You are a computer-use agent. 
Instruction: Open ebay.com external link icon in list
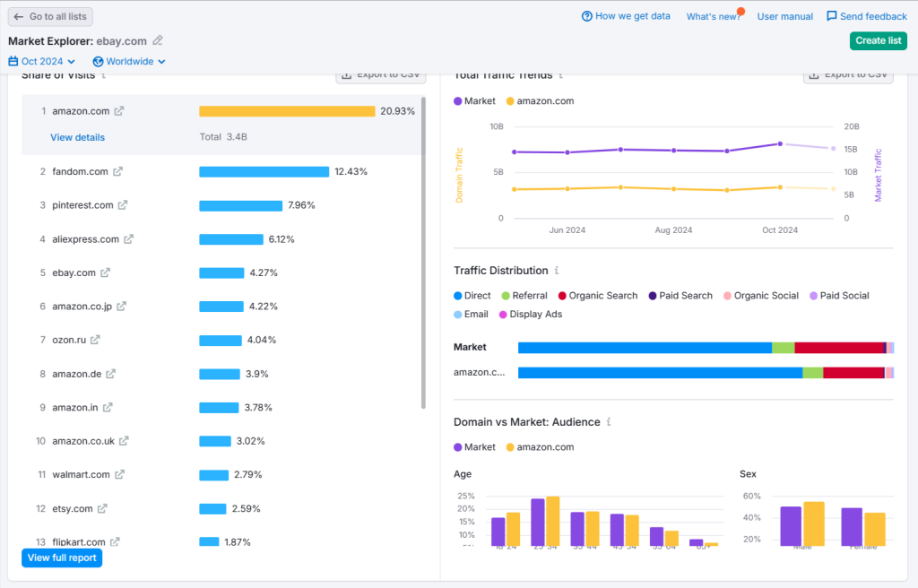[105, 272]
